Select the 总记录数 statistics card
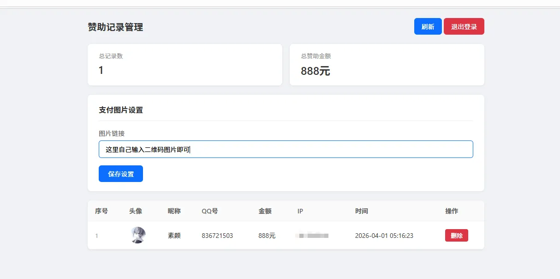Image resolution: width=560 pixels, height=279 pixels. pyautogui.click(x=185, y=65)
